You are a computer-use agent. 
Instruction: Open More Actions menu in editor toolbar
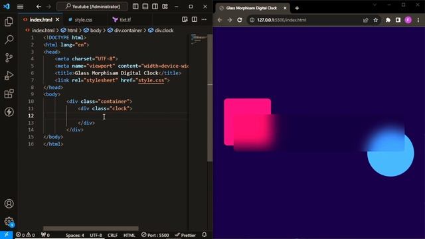tap(204, 19)
